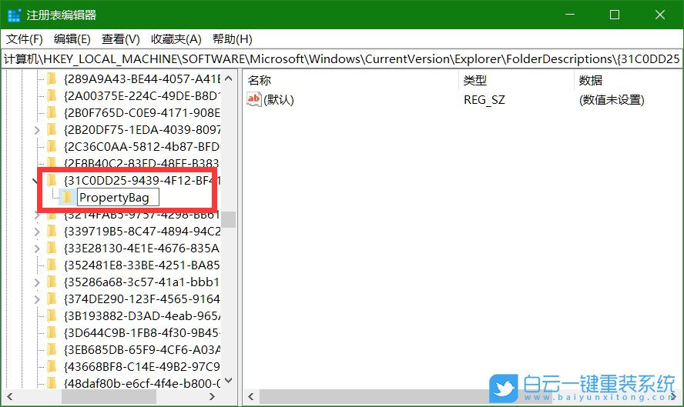Select the {43668BF8-C14E-49B2-97C9 key text
Image resolution: width=684 pixels, height=407 pixels.
point(142,366)
